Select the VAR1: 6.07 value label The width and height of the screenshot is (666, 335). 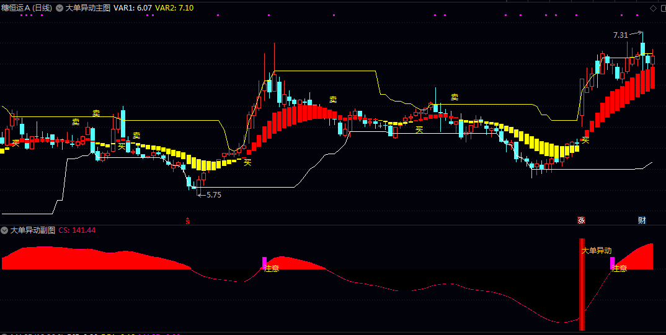pyautogui.click(x=133, y=7)
